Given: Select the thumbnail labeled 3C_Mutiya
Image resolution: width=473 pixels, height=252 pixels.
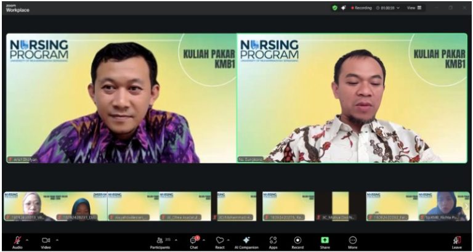Looking at the screenshot, I should point(340,206).
